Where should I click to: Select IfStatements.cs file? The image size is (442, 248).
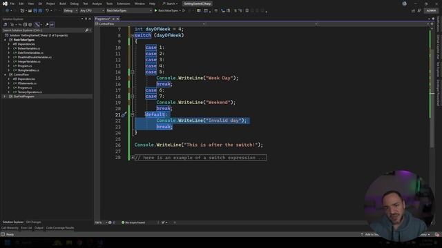[x=27, y=83]
